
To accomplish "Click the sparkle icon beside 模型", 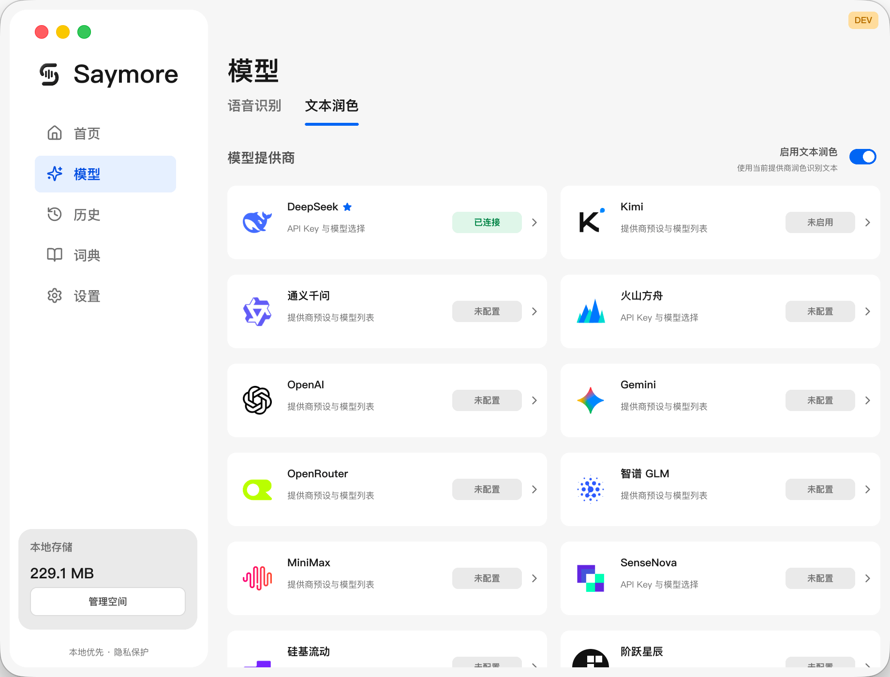I will click(x=55, y=174).
